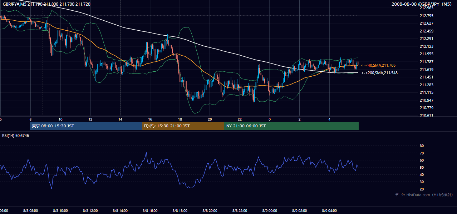457x214 pixels.
Task: Click the 8/8 16:00 time label
Action: [150, 211]
